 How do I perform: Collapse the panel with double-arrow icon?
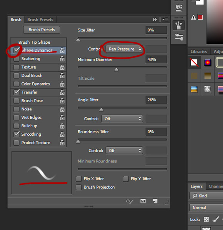[155, 20]
